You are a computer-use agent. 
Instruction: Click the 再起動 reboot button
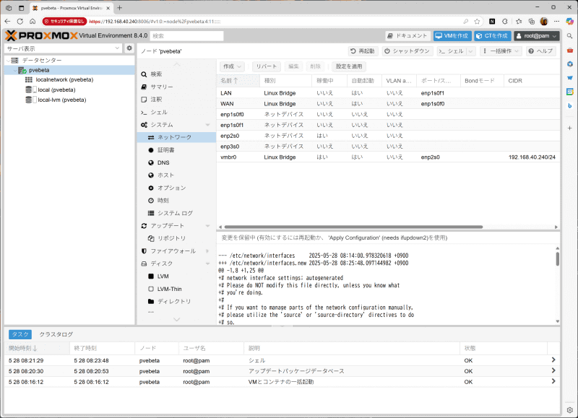[363, 51]
